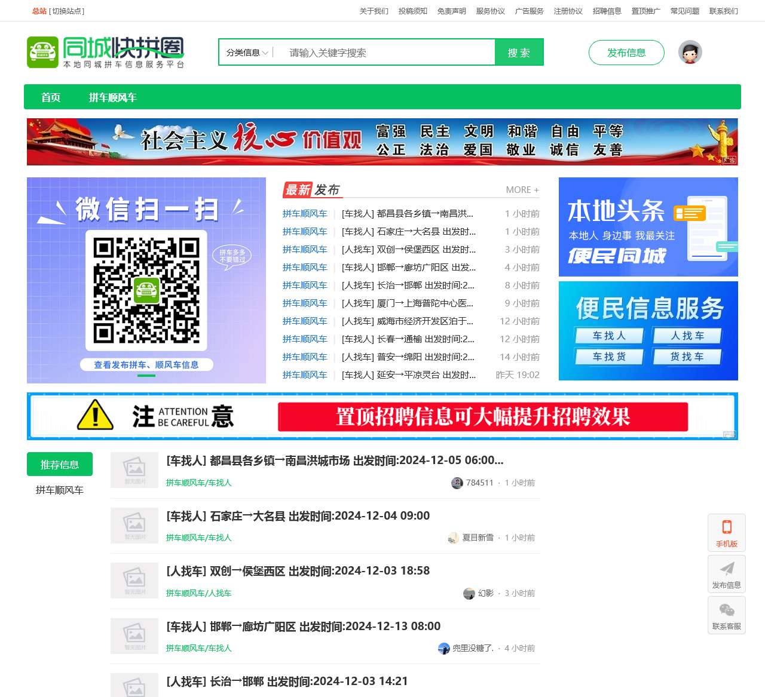Image resolution: width=765 pixels, height=697 pixels.
Task: Click the 社会主义核心价值观 banner
Action: pyautogui.click(x=382, y=142)
